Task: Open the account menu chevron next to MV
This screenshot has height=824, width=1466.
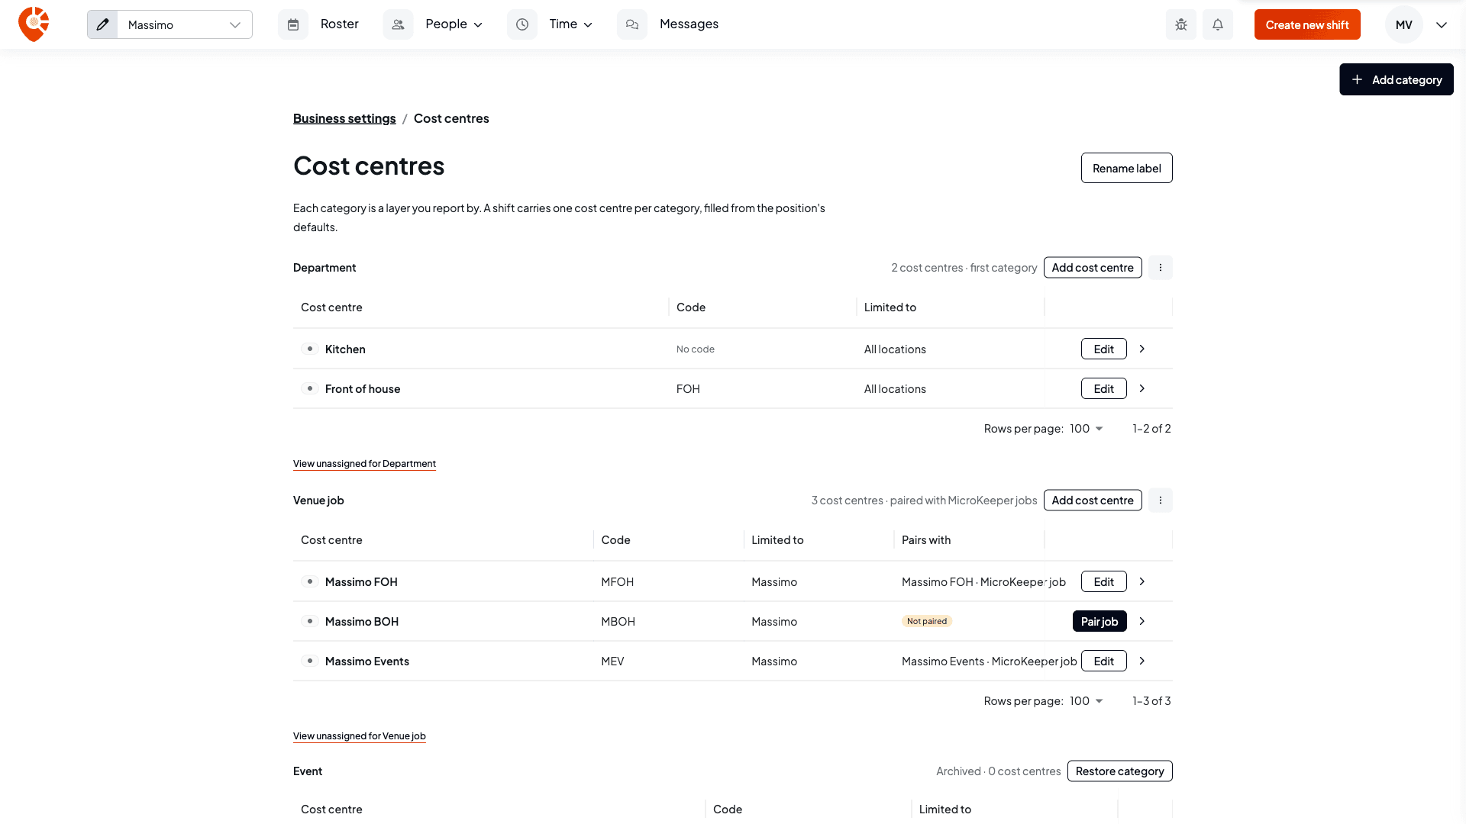Action: click(1442, 25)
